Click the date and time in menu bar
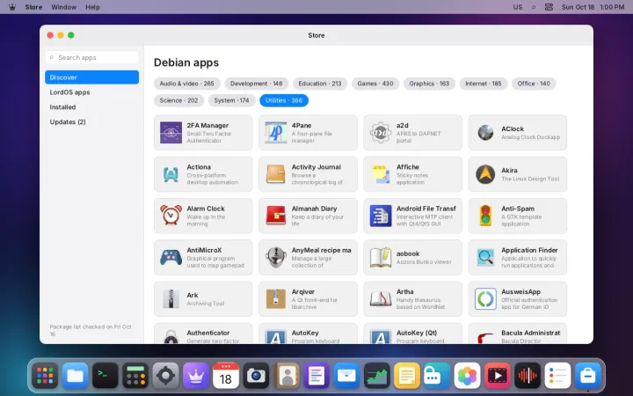Image resolution: width=633 pixels, height=396 pixels. click(x=593, y=7)
